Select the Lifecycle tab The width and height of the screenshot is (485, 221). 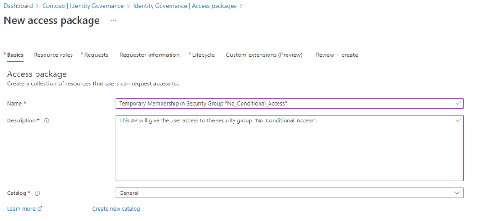tap(203, 55)
